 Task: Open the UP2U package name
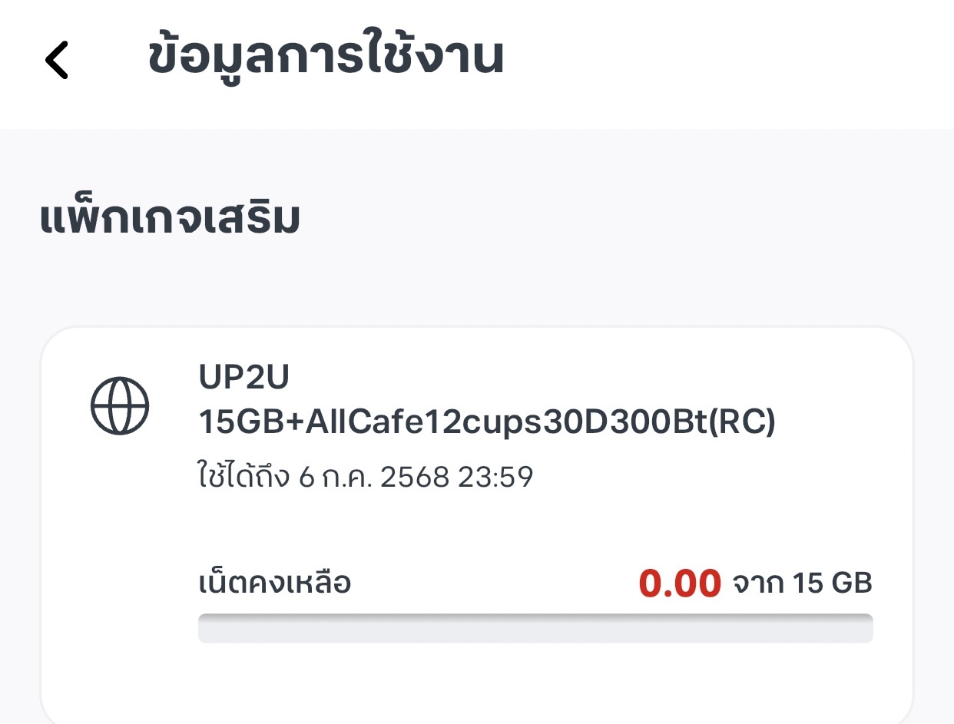[243, 378]
